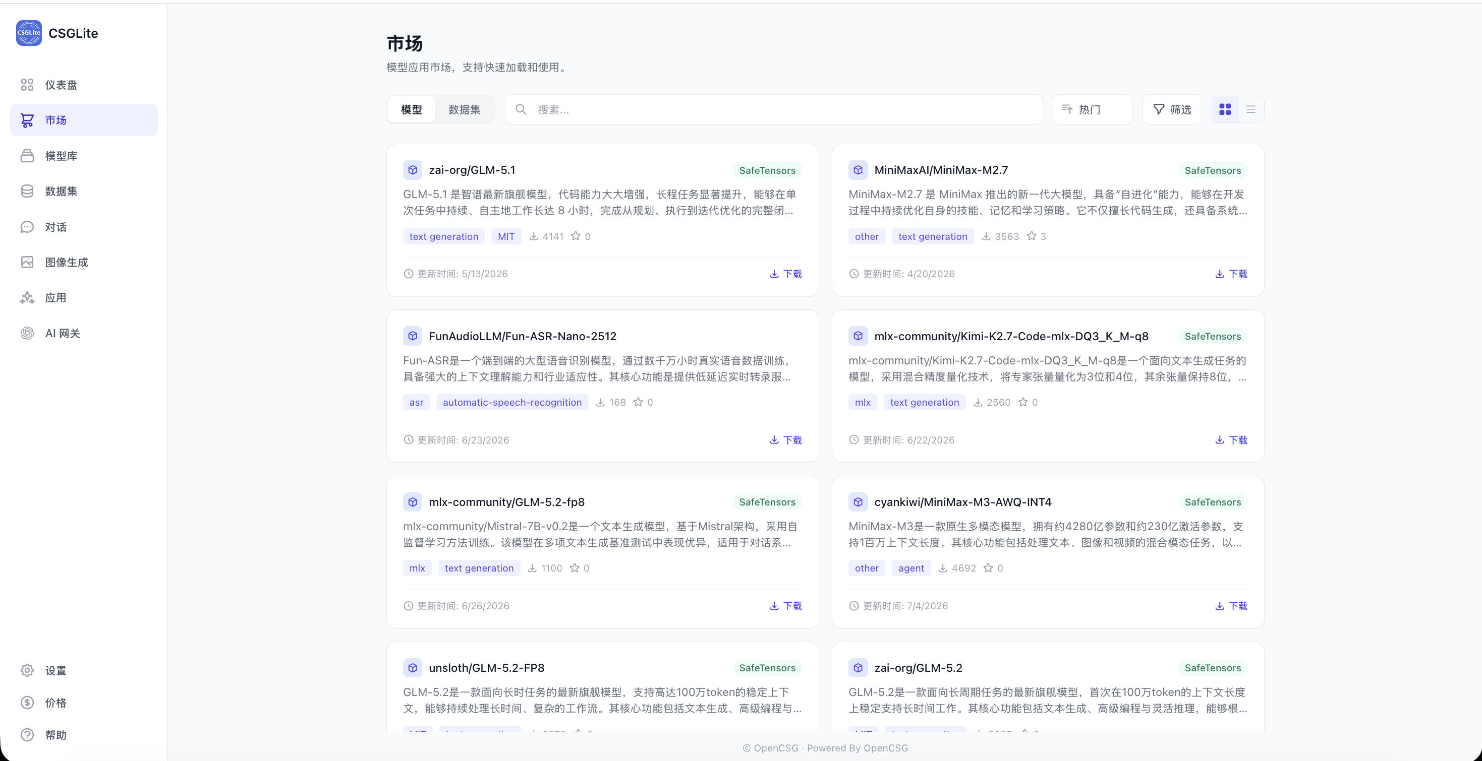1482x761 pixels.
Task: Open 帮助 help page in sidebar
Action: 83,735
